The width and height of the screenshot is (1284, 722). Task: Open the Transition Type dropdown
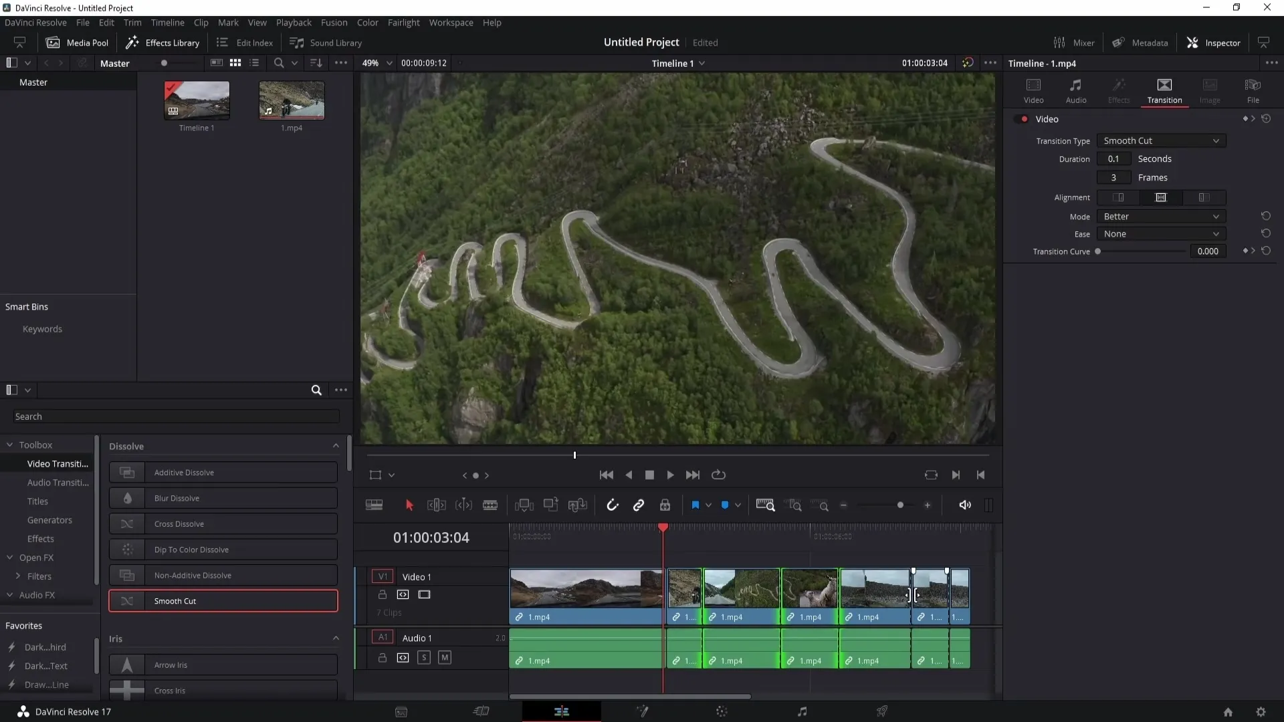coord(1160,140)
